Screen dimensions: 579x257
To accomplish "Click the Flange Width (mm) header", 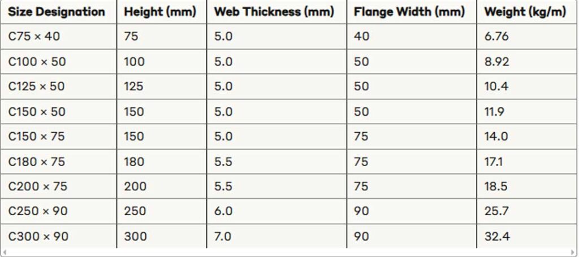I will [x=409, y=12].
